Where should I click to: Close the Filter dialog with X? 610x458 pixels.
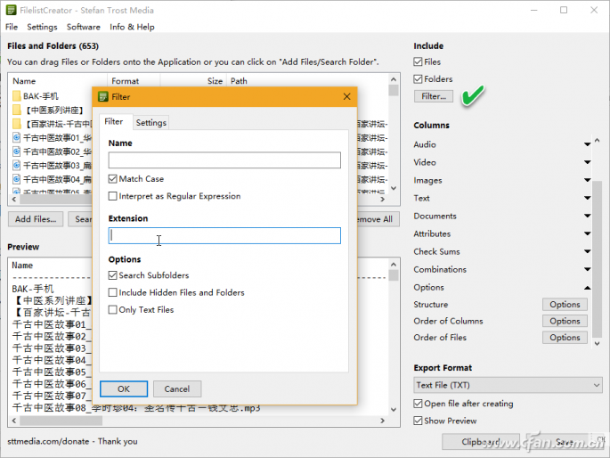[x=346, y=96]
